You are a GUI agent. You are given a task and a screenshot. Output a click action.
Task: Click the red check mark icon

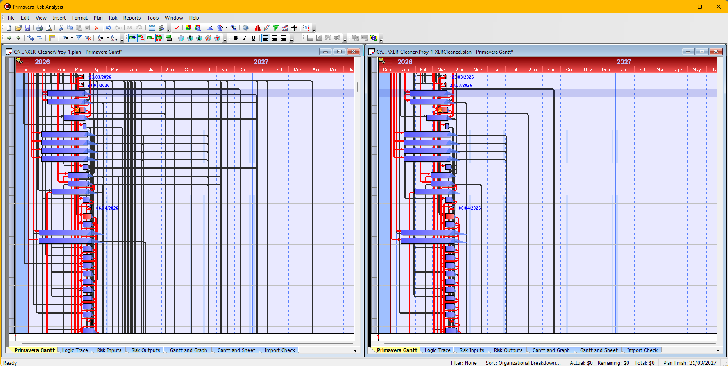pyautogui.click(x=177, y=28)
